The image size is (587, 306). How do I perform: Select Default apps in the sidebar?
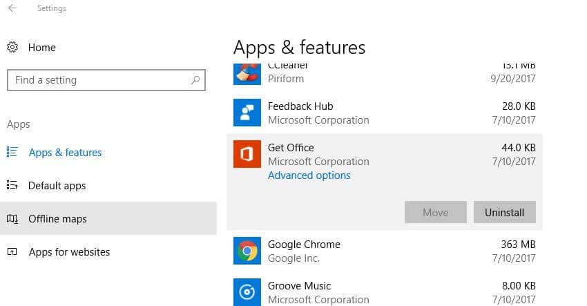(x=57, y=186)
